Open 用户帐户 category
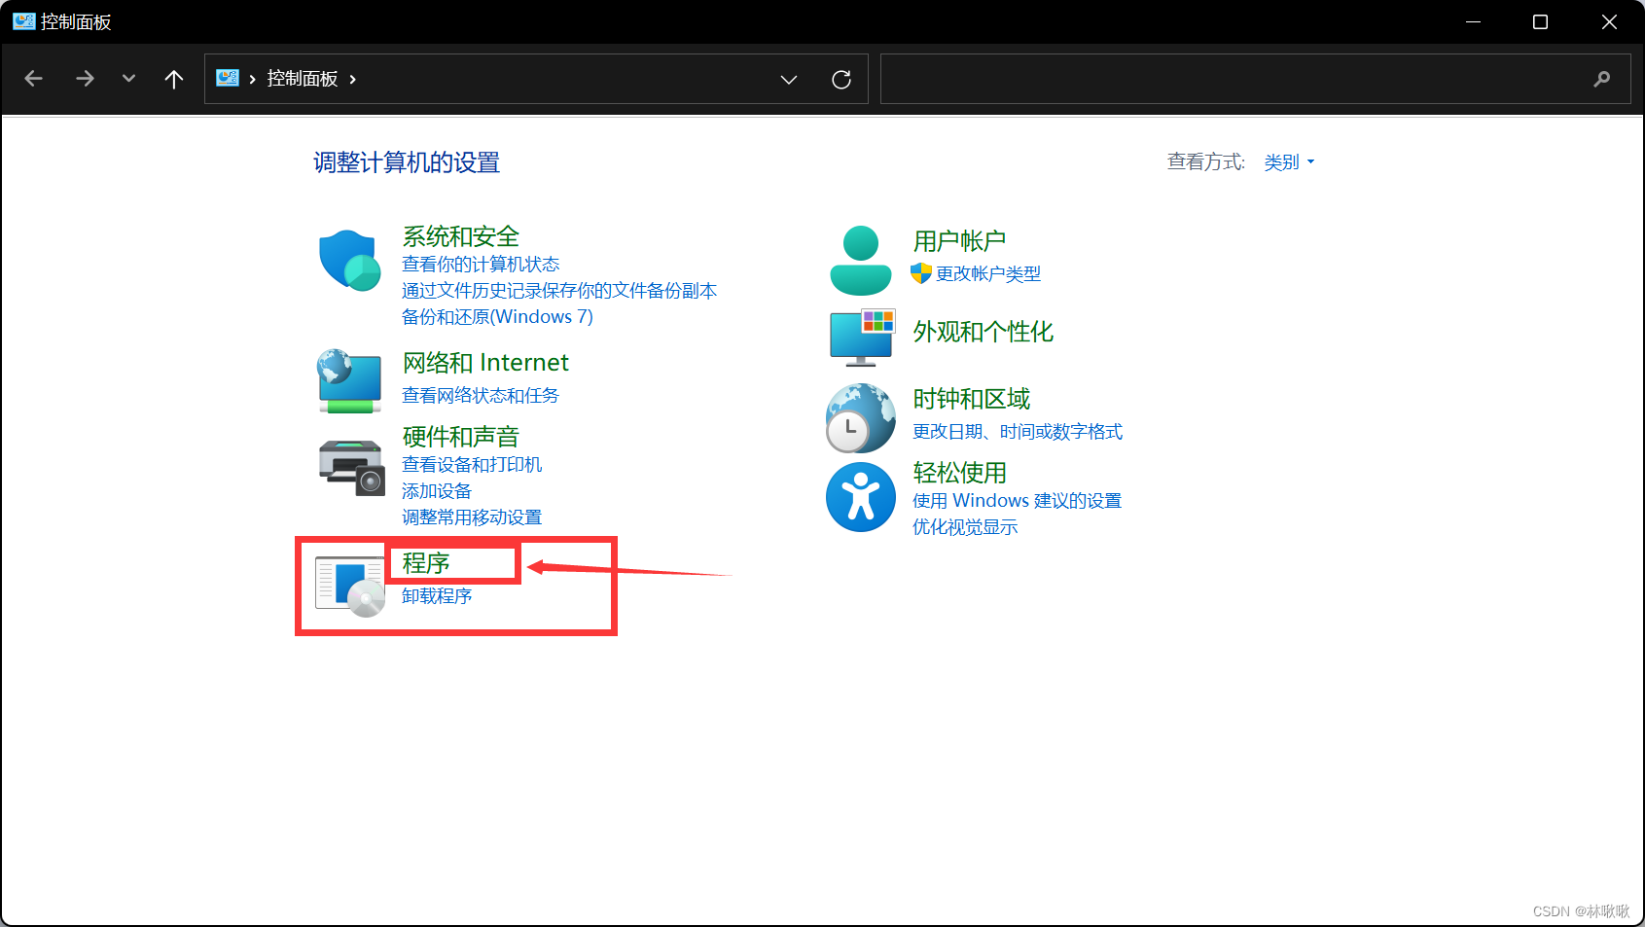The width and height of the screenshot is (1645, 927). (x=959, y=241)
